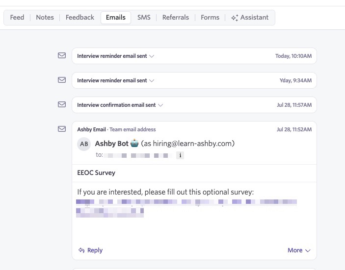Image resolution: width=345 pixels, height=270 pixels.
Task: Click the AB avatar of Ashby Bot
Action: pyautogui.click(x=84, y=144)
